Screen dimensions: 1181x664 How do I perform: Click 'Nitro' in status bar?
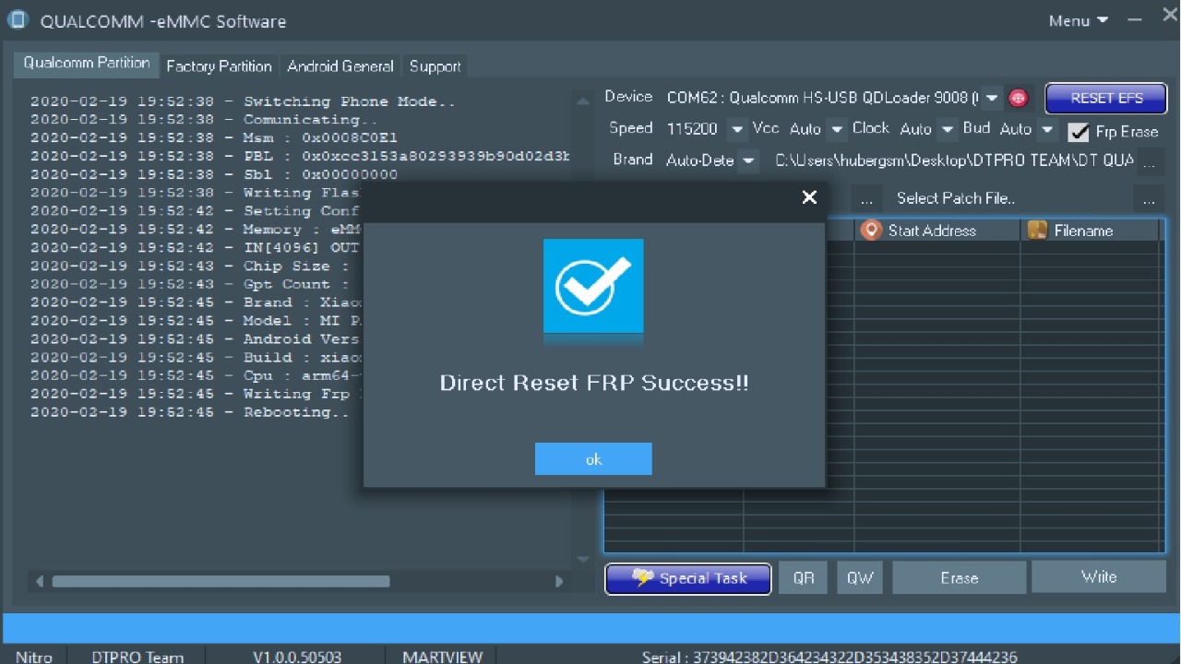point(34,657)
